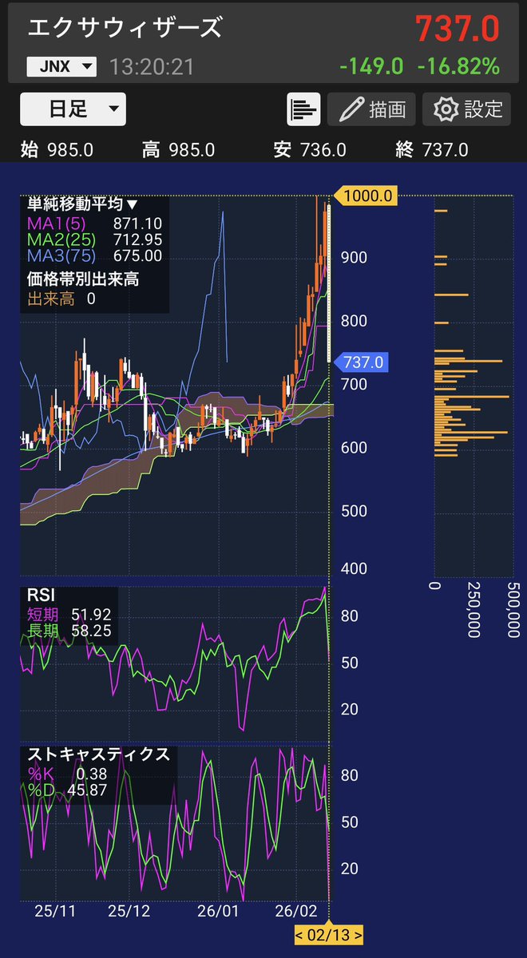Click the blue 737.0 current price tag
The image size is (527, 958).
click(x=363, y=362)
